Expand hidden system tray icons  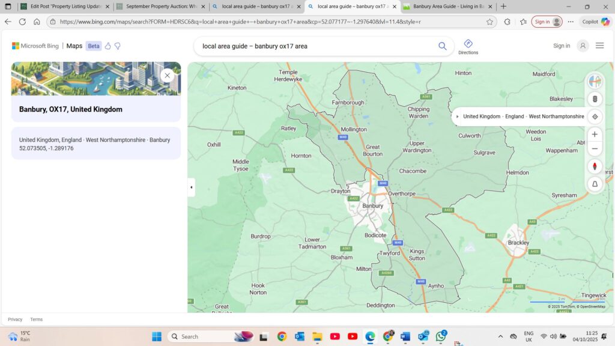pos(500,336)
